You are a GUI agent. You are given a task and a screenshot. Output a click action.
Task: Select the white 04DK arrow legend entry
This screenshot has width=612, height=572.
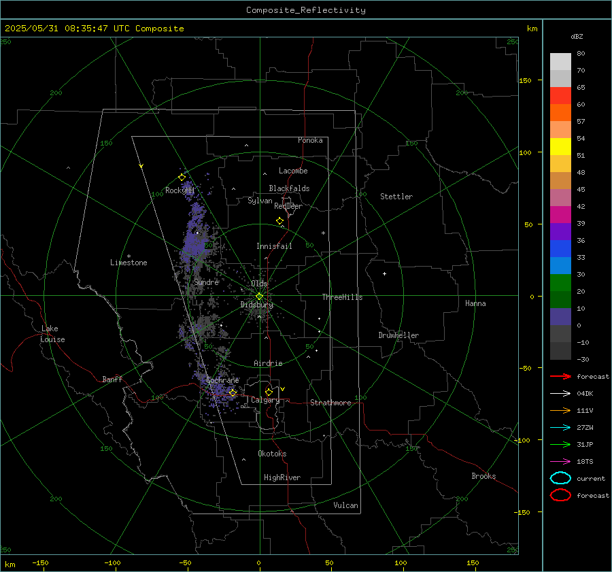coord(560,393)
